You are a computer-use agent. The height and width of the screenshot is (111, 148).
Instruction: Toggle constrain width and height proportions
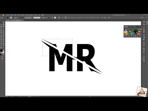coord(92,18)
